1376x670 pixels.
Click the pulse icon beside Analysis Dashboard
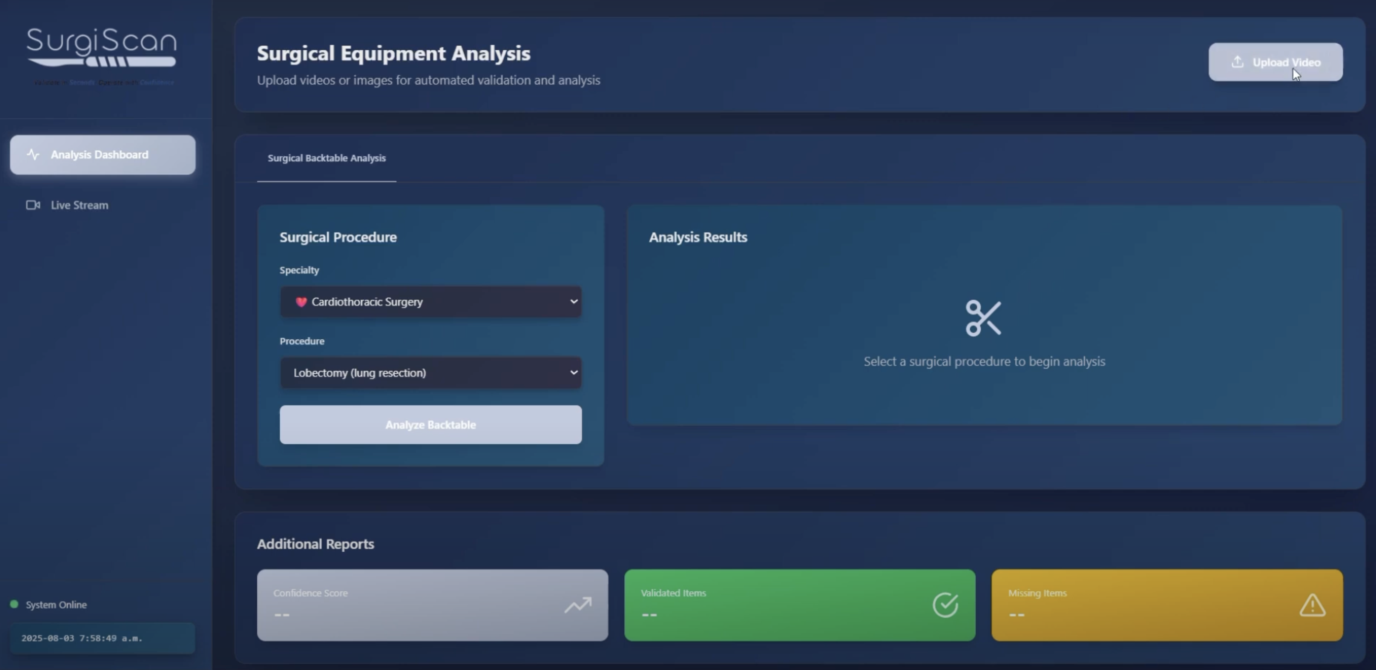click(x=33, y=155)
